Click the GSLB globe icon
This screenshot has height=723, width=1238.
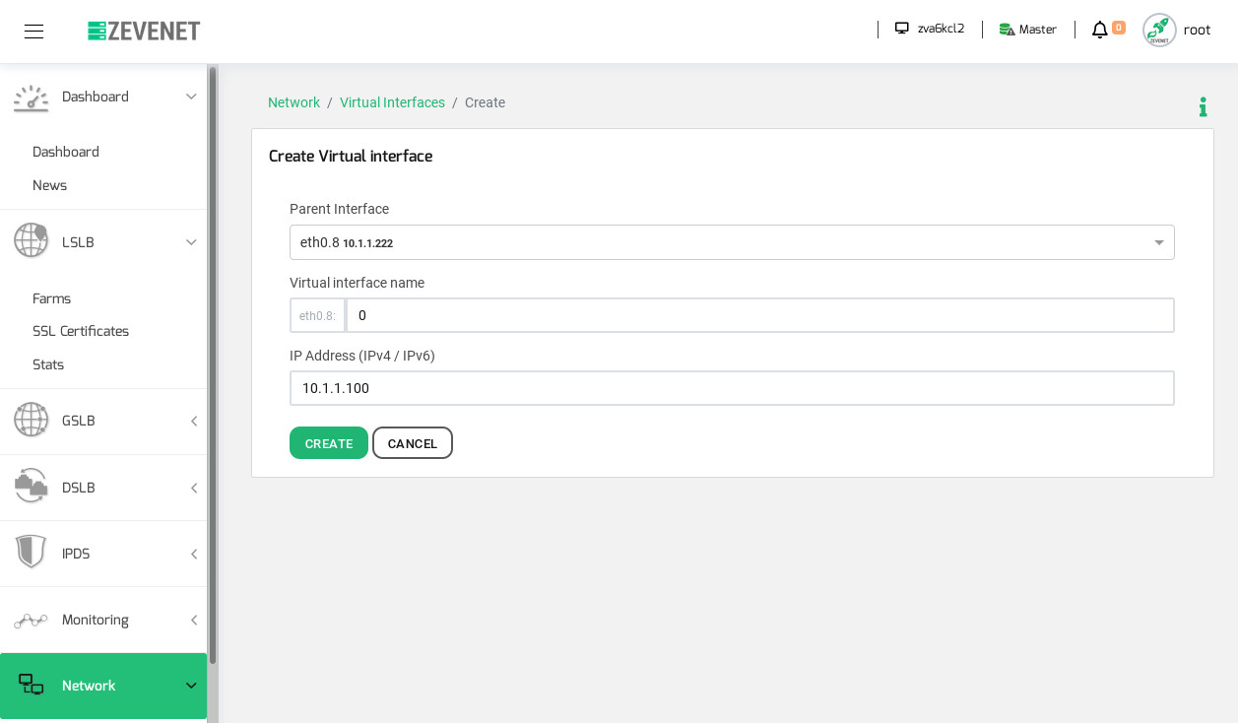[31, 420]
